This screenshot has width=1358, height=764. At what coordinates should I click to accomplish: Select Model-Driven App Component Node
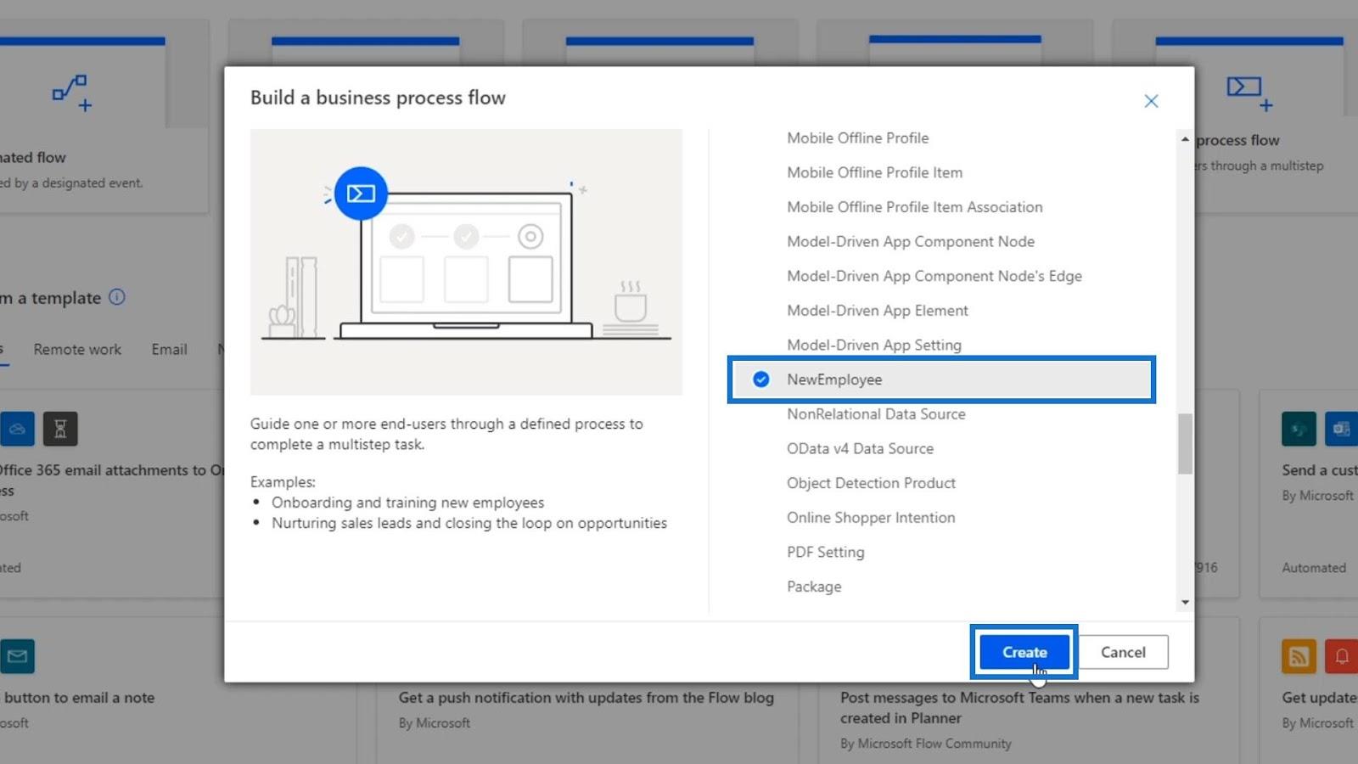pyautogui.click(x=910, y=242)
